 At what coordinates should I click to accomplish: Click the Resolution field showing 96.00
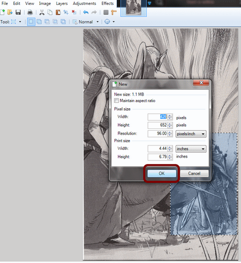(157, 133)
